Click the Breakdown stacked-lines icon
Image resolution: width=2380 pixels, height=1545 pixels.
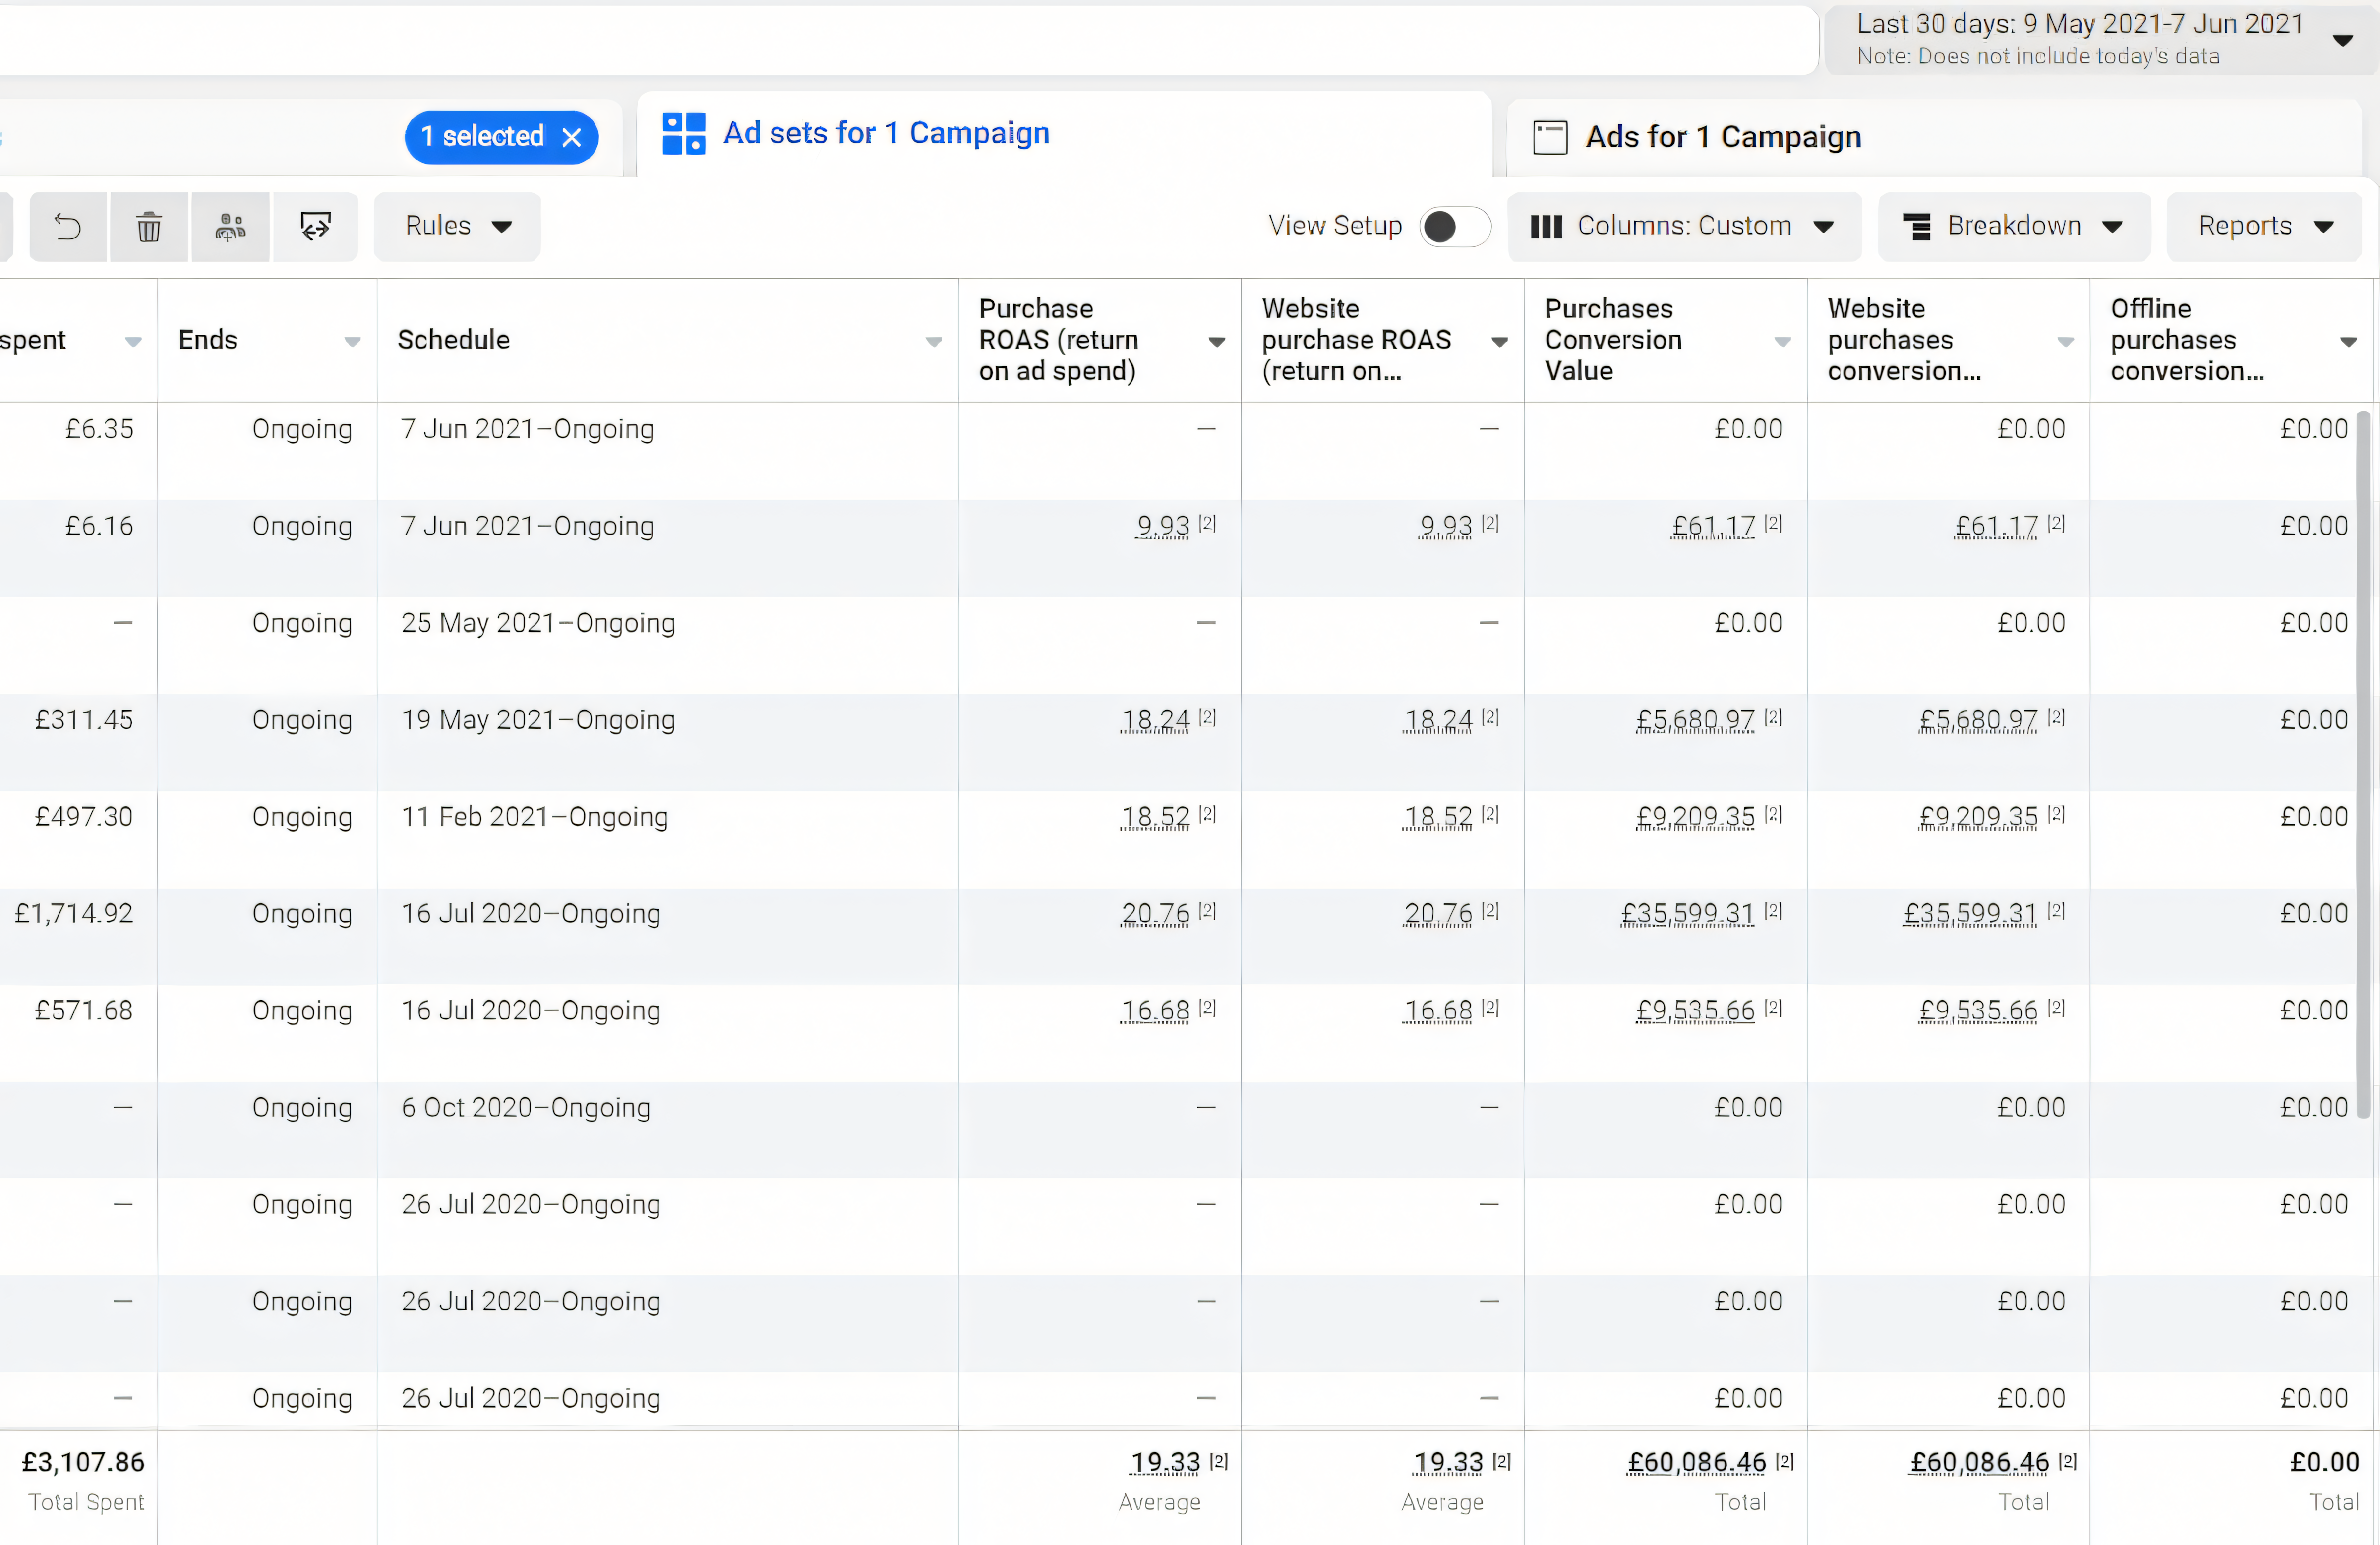[x=1916, y=227]
